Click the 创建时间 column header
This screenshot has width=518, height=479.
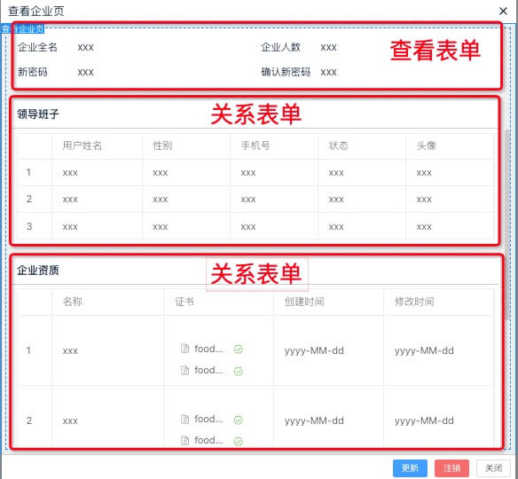(304, 302)
